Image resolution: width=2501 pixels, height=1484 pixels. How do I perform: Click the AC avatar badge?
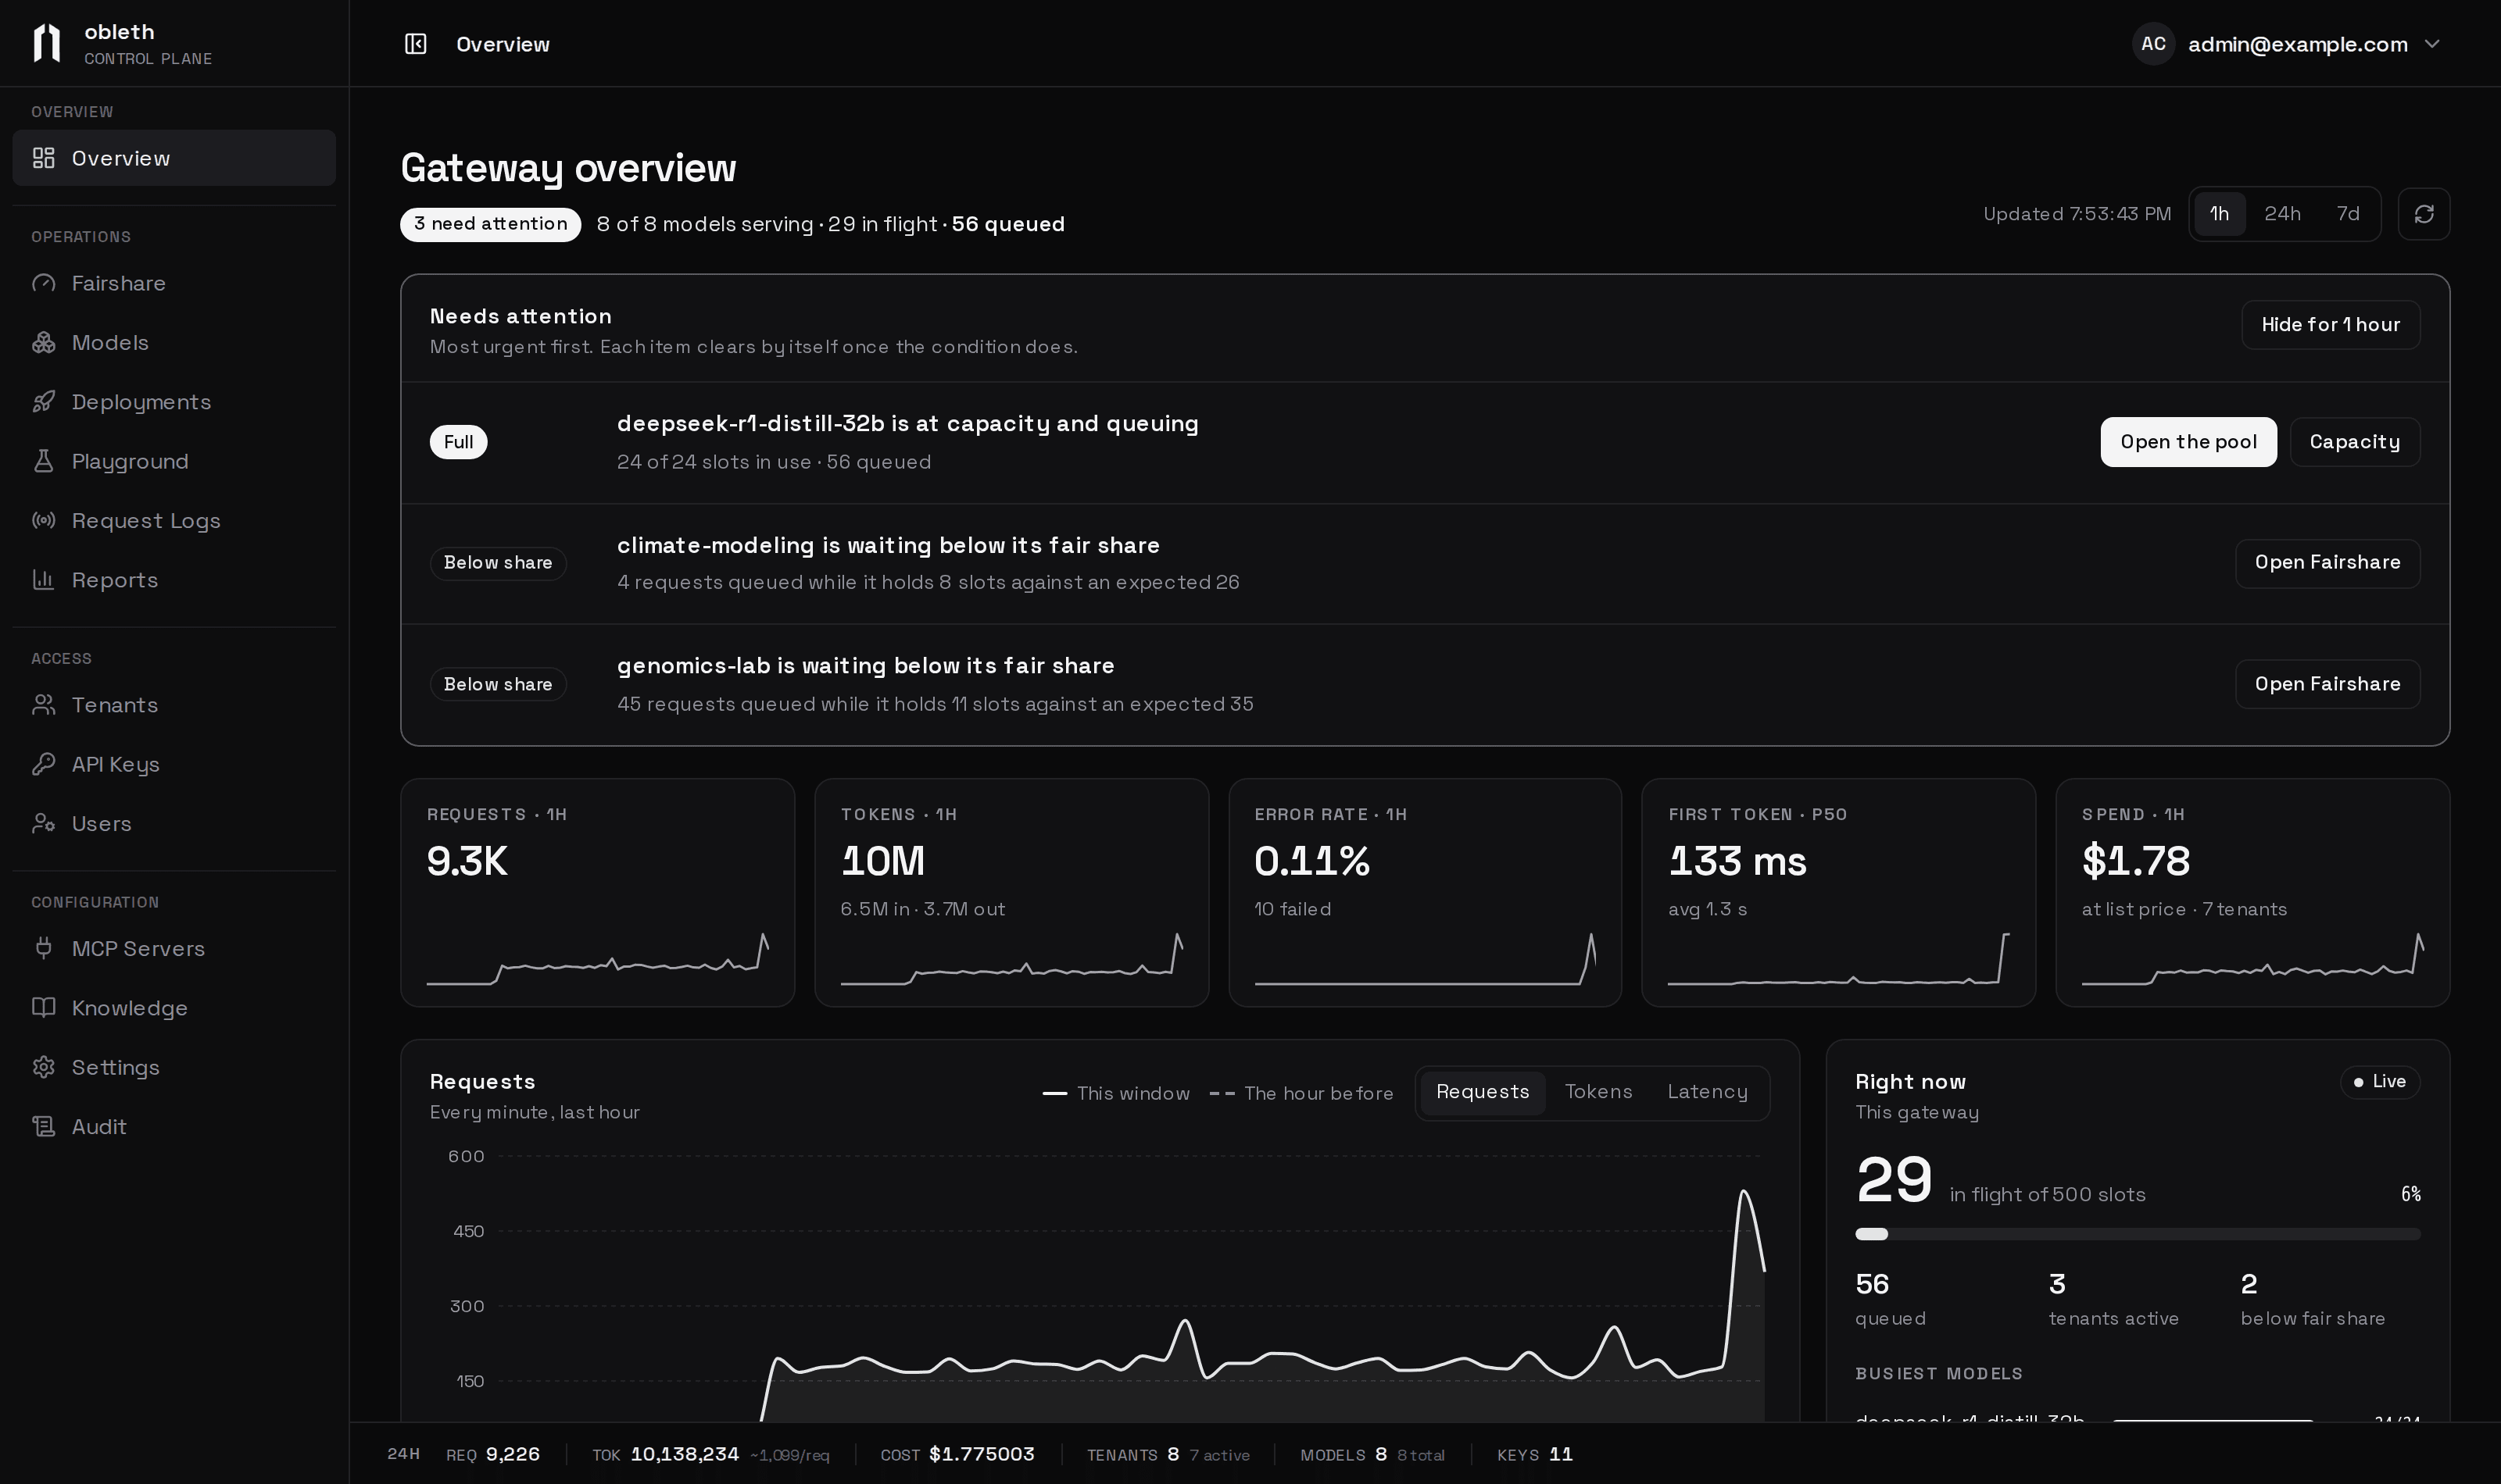pyautogui.click(x=2153, y=44)
